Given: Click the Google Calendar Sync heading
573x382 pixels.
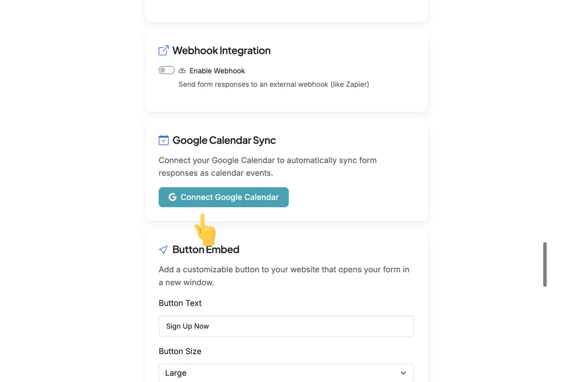Looking at the screenshot, I should pos(224,140).
